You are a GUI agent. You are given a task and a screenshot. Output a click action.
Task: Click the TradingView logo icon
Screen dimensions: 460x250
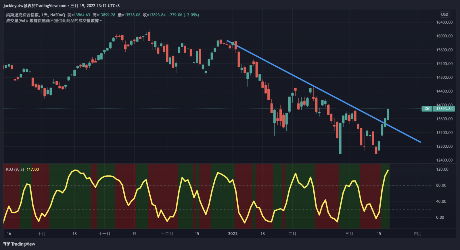[6, 244]
